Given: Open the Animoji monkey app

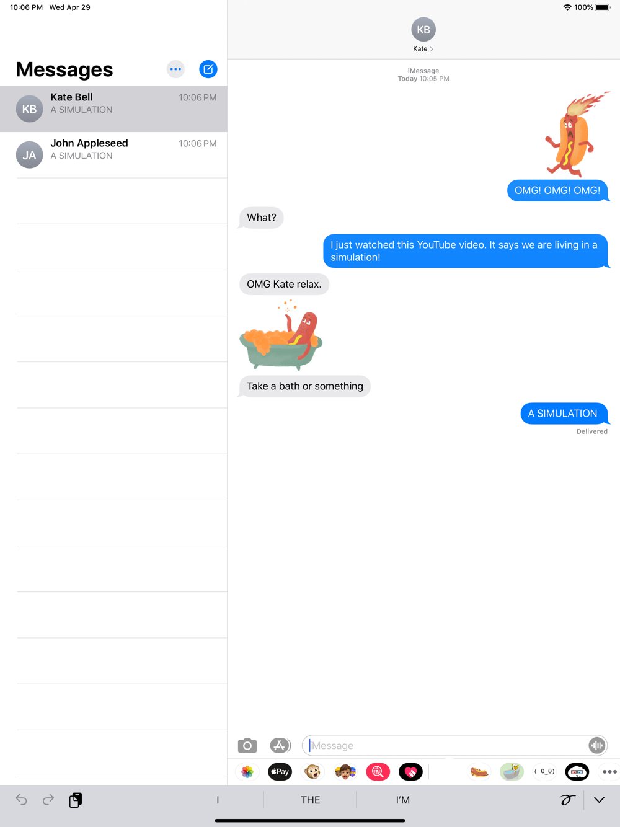Looking at the screenshot, I should click(312, 772).
